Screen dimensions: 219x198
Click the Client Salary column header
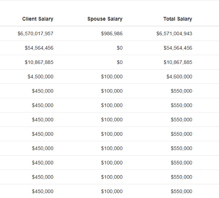pos(38,19)
